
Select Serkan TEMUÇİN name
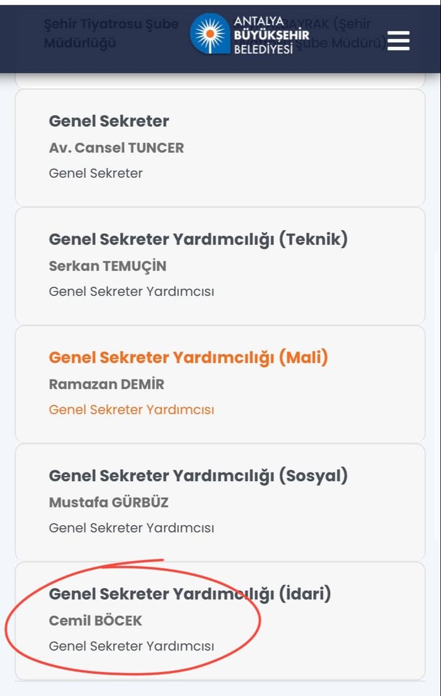click(108, 266)
